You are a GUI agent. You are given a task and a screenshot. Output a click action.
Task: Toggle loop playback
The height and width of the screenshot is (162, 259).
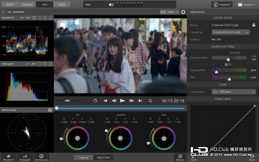pyautogui.click(x=150, y=101)
